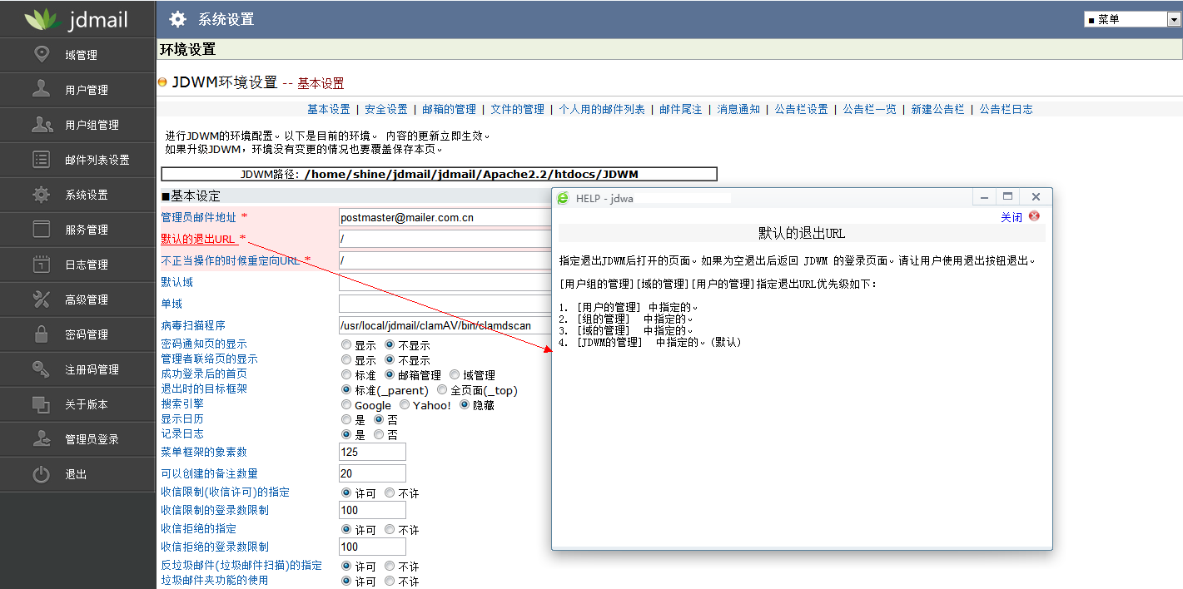Choose 域管理 as 成功登录后的首页
Viewport: 1183px width, 589px height.
[455, 374]
